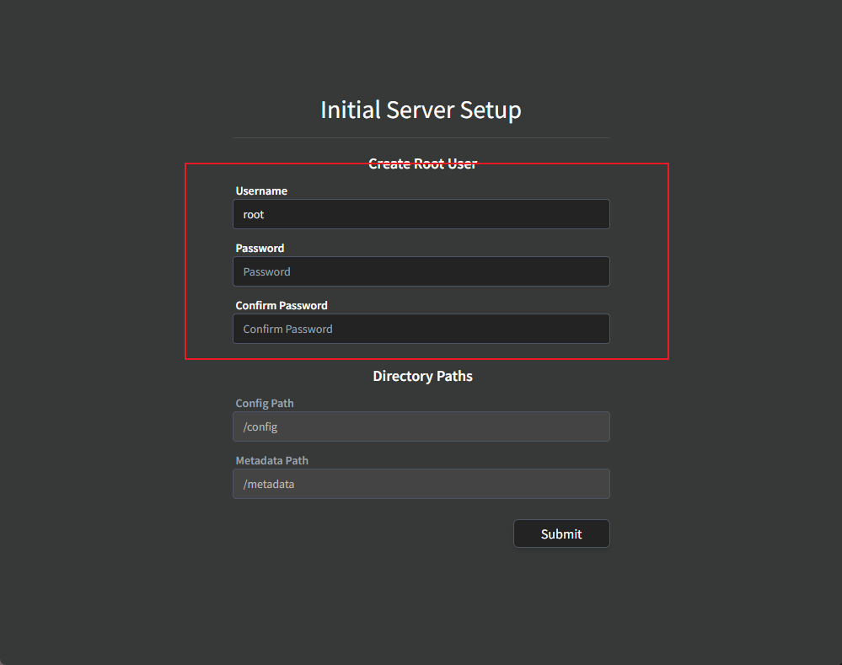Select the Metadata Path field showing /metadata
Screen dimensions: 842x665
pyautogui.click(x=421, y=484)
